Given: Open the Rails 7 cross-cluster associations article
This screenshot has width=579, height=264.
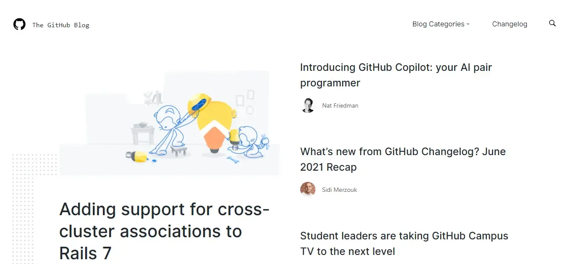Looking at the screenshot, I should tap(164, 231).
